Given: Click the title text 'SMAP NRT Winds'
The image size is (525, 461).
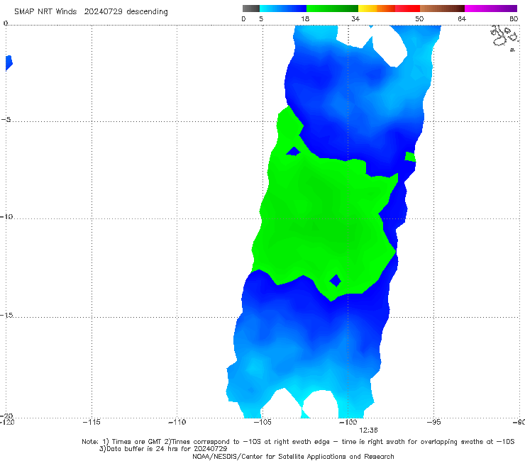Looking at the screenshot, I should click(x=45, y=12).
